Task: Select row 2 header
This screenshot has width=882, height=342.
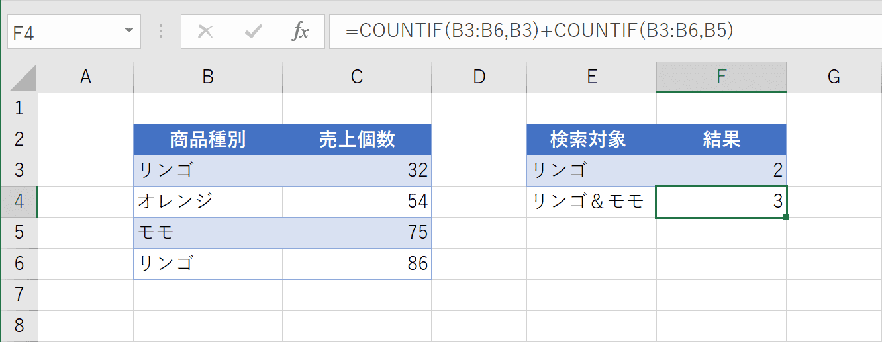Action: [x=19, y=139]
